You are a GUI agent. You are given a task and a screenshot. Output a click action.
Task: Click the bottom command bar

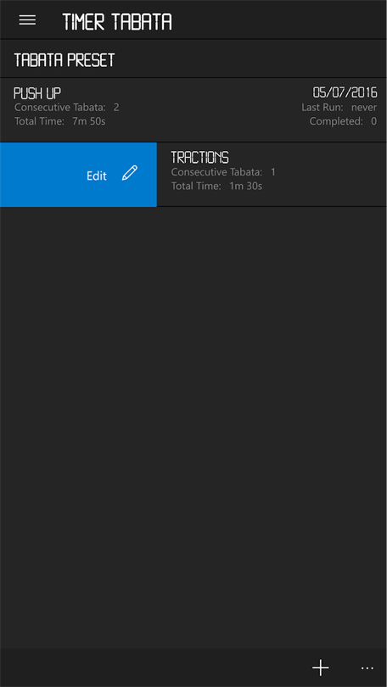coord(193,667)
